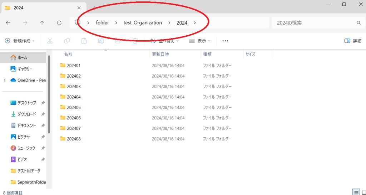
Task: Open Music (ミュージック) in the sidebar
Action: pos(23,148)
